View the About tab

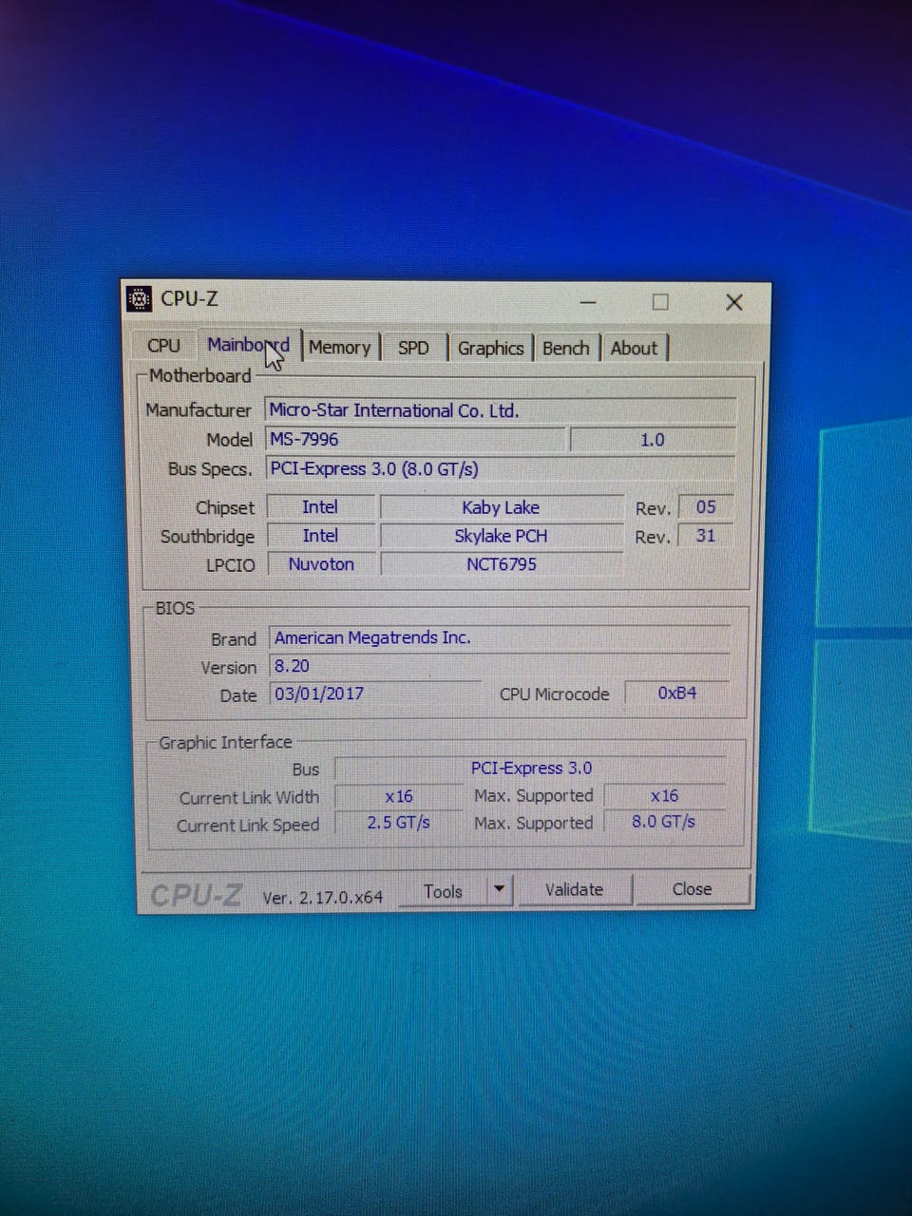[x=634, y=348]
